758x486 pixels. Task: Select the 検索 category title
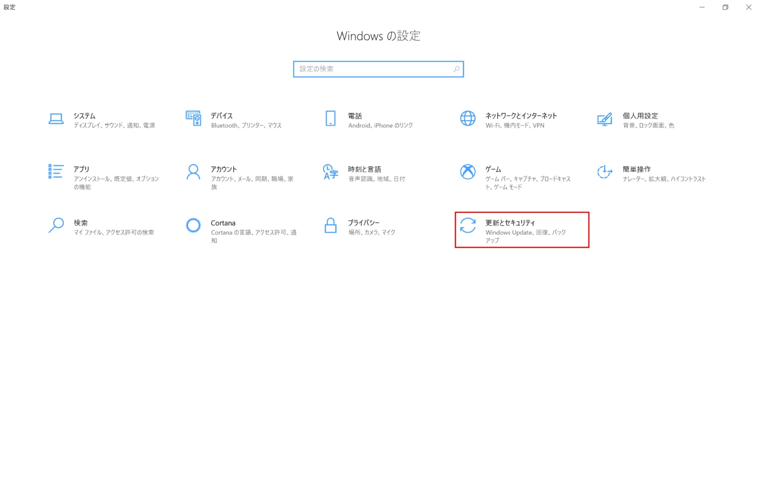coord(81,223)
